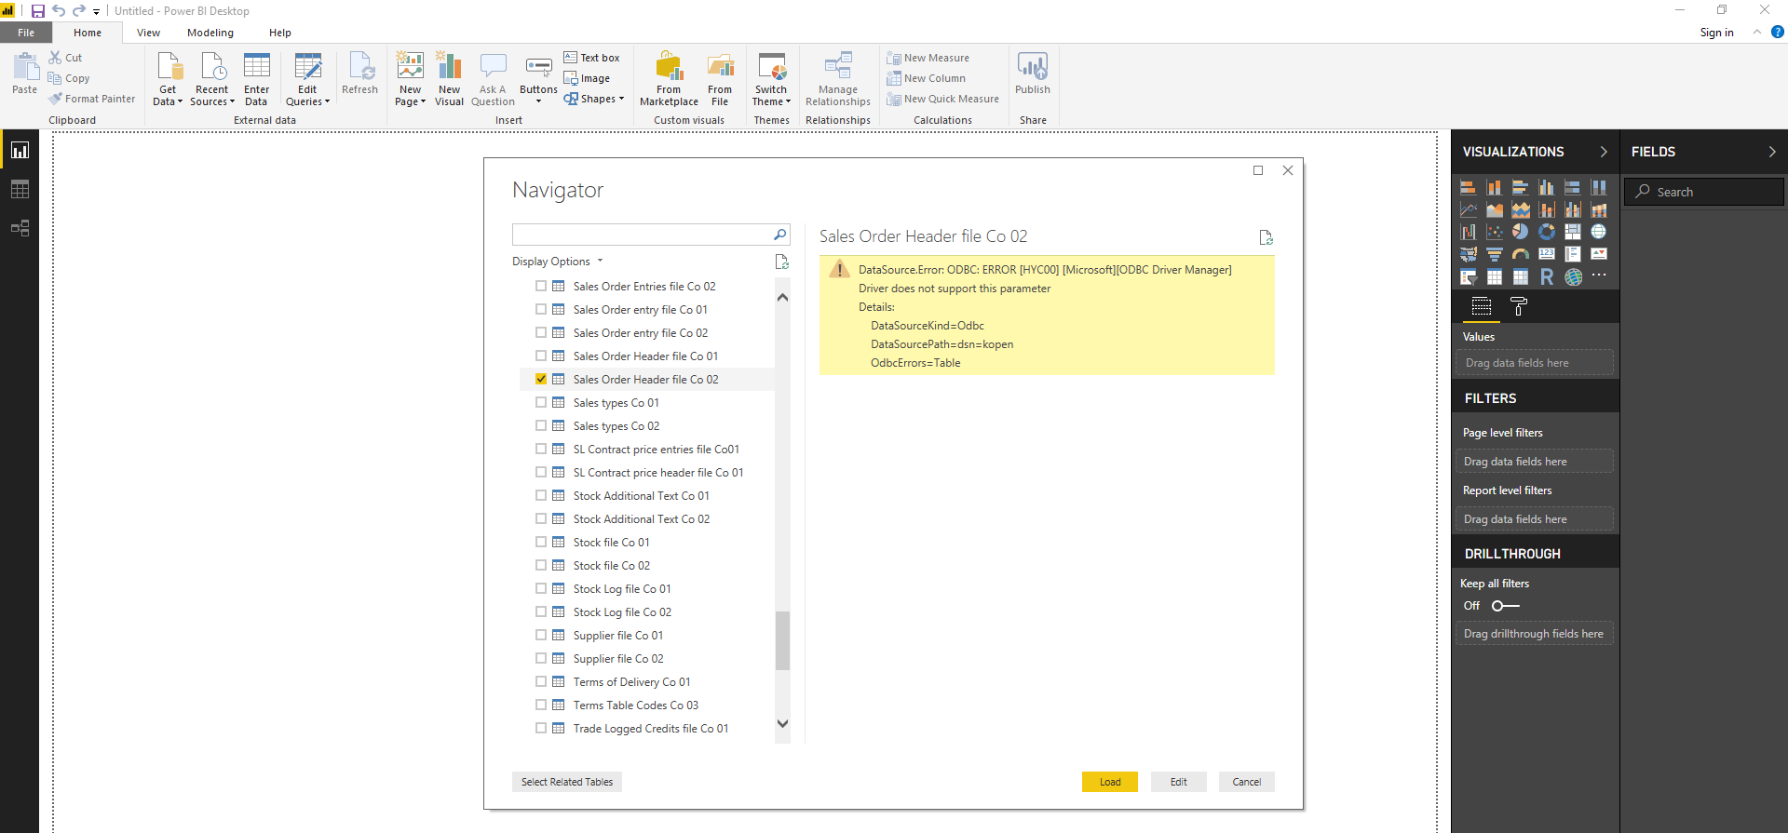This screenshot has width=1788, height=833.
Task: Open the Display Options dropdown
Action: (557, 262)
